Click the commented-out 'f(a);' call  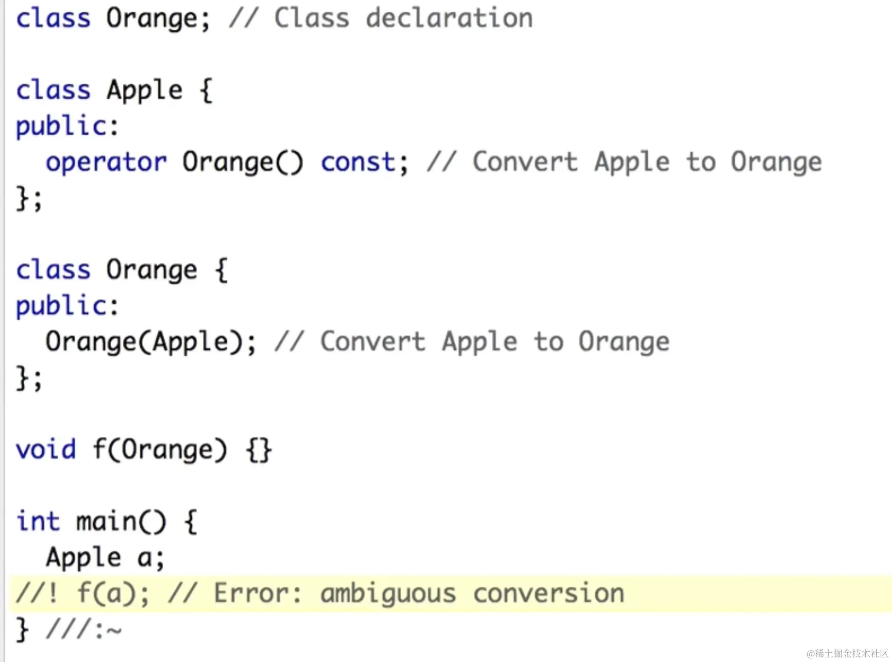pos(113,594)
